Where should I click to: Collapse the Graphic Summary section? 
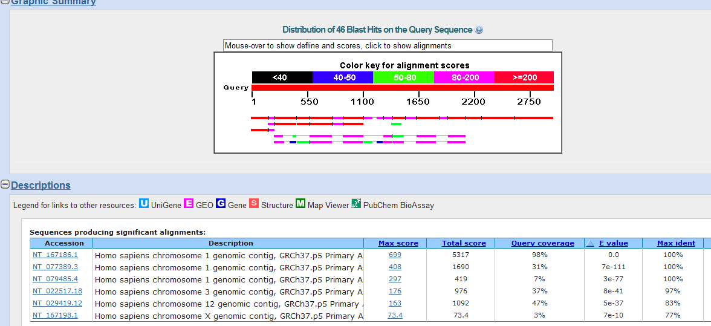coord(5,2)
